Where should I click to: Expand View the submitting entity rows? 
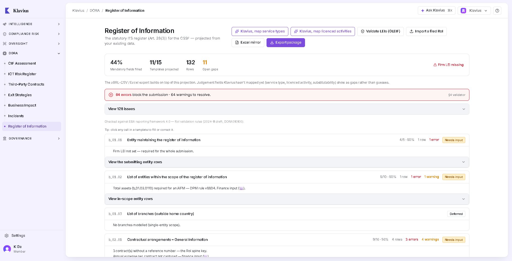pos(287,162)
